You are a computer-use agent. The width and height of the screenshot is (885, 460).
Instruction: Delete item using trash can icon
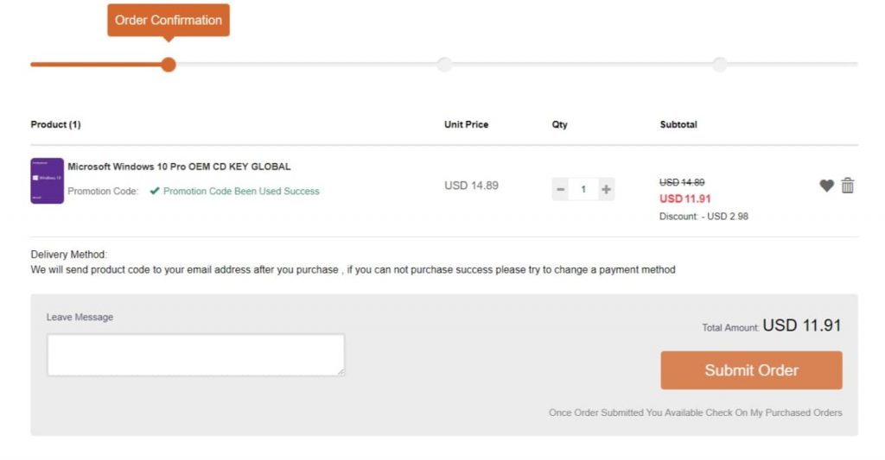point(847,185)
